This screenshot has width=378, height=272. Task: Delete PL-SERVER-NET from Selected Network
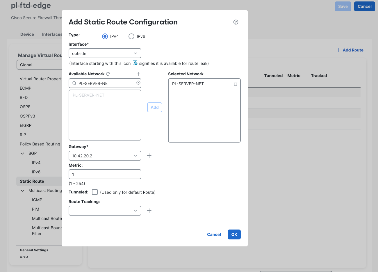(x=236, y=84)
